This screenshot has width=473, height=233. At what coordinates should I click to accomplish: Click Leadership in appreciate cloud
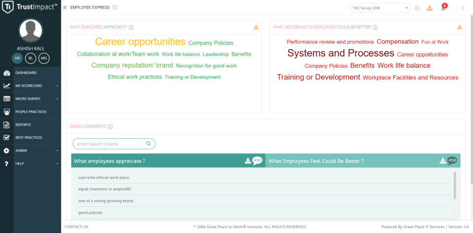[x=216, y=55]
